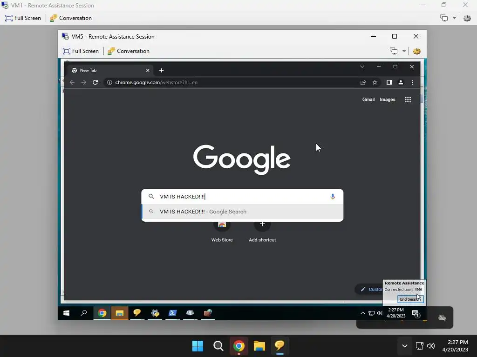
Task: Click Remote Assistance icon in Windows 11 taskbar
Action: coord(279,346)
